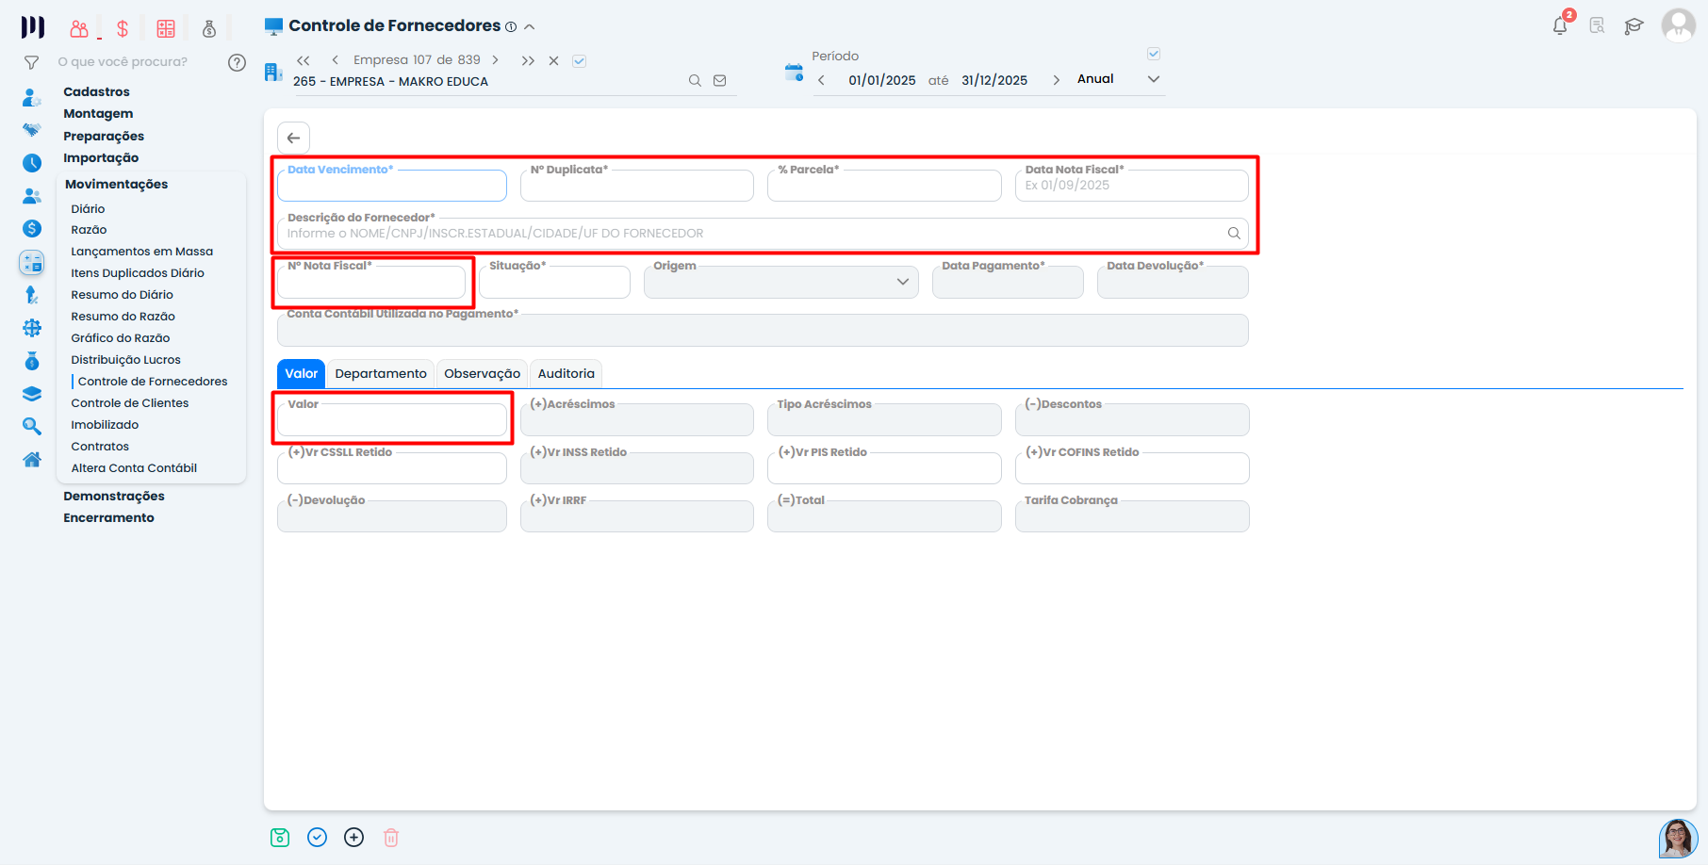Go to next company using right arrow

pos(495,60)
